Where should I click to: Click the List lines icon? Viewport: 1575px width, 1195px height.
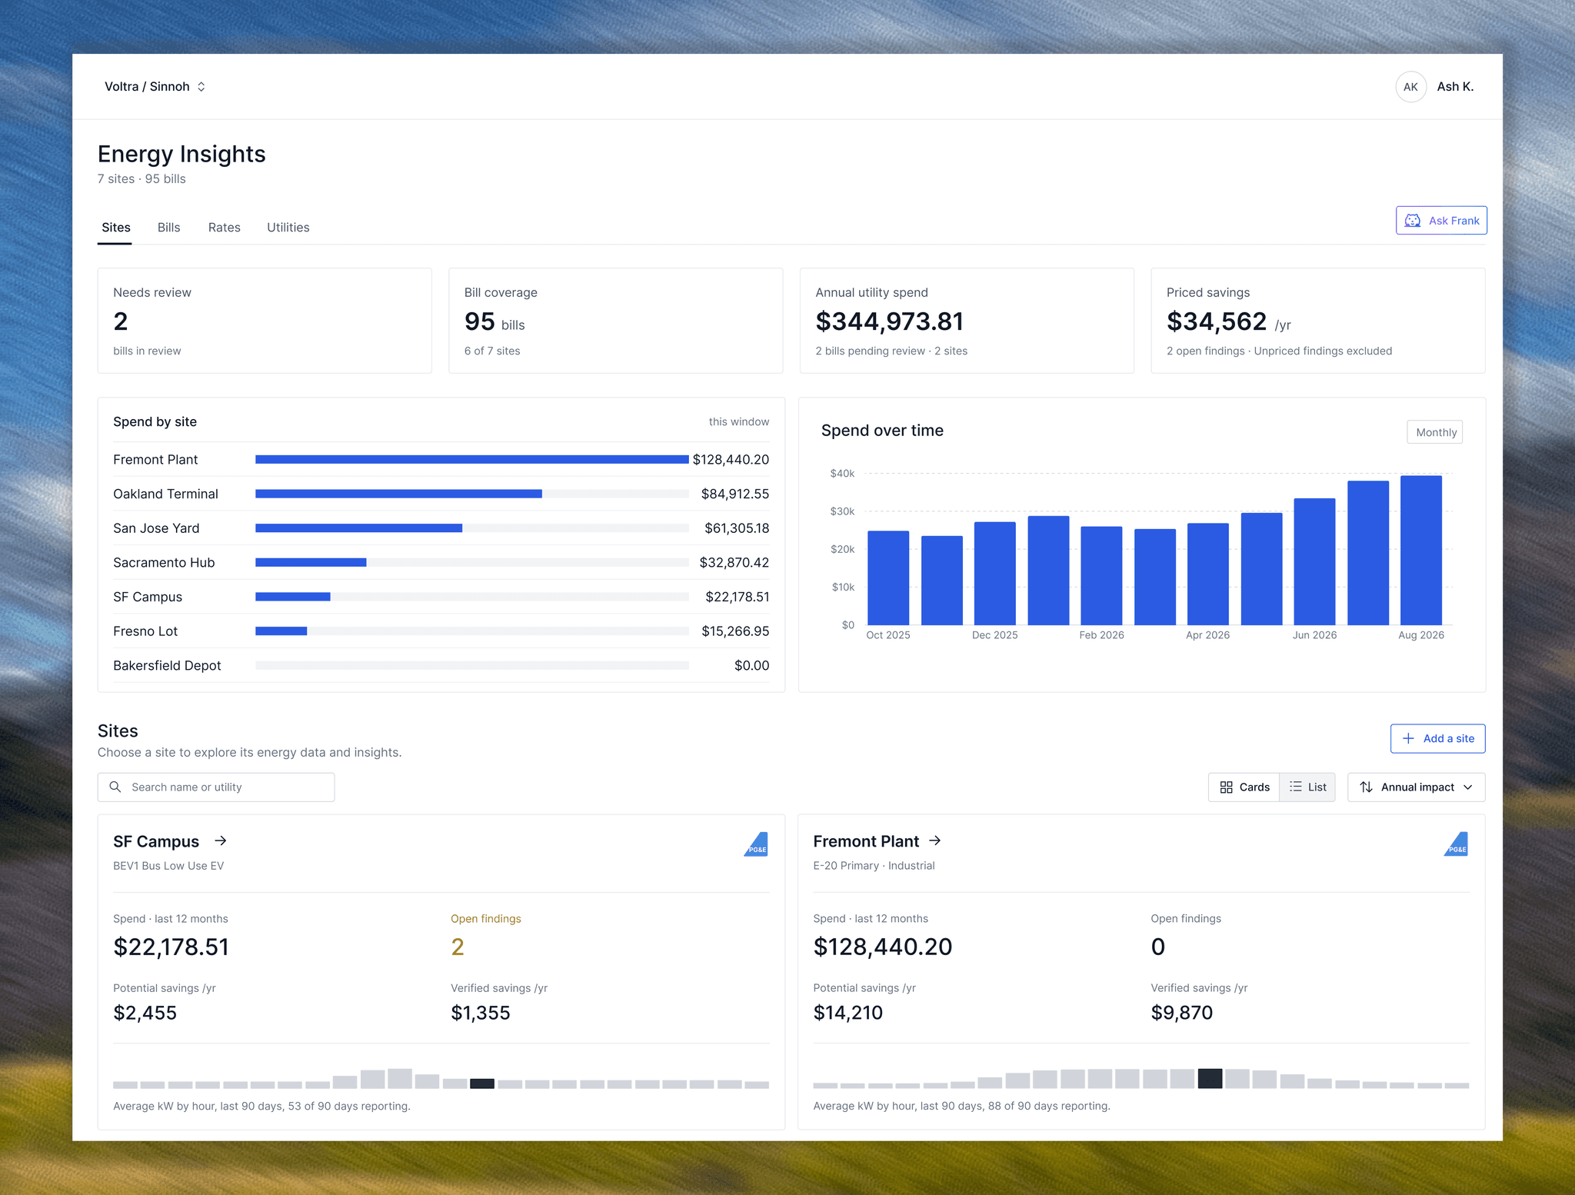point(1296,787)
